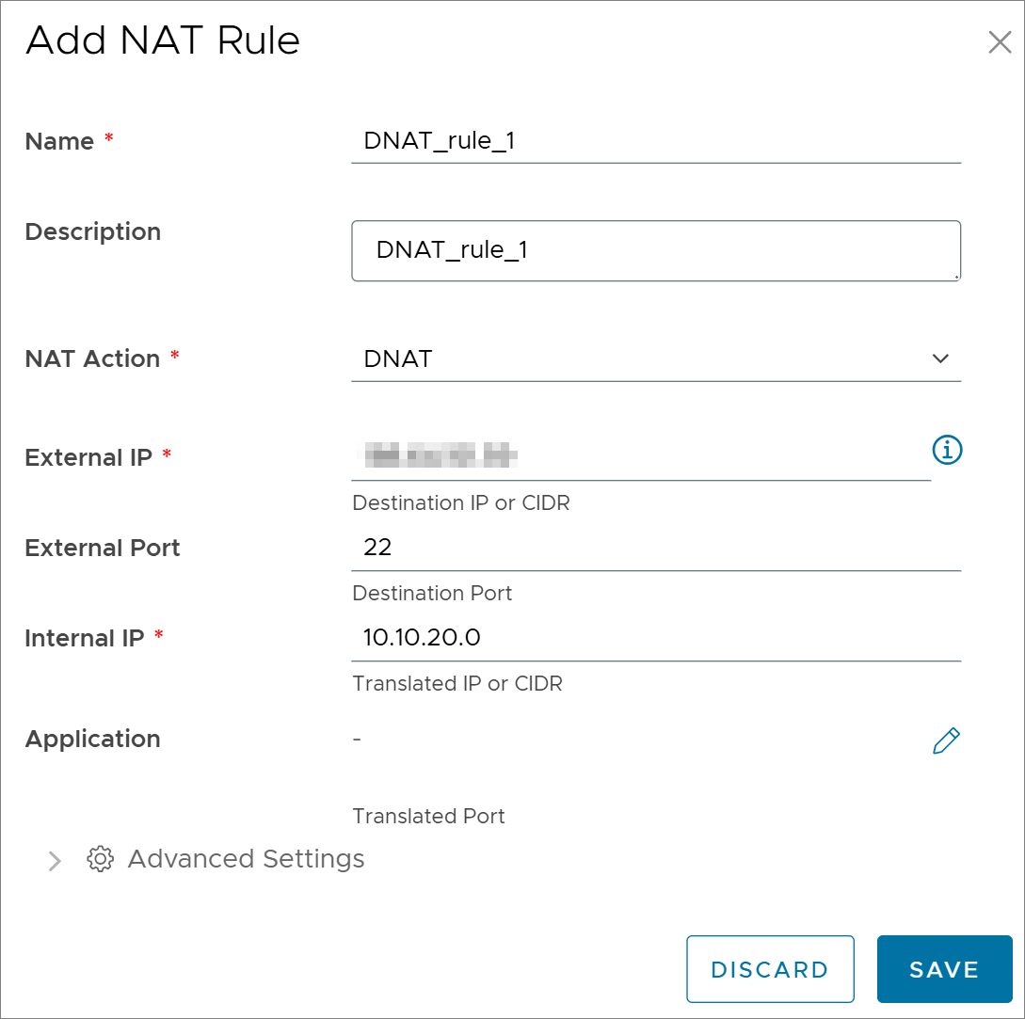
Task: Edit Application with the pencil icon
Action: 946,740
